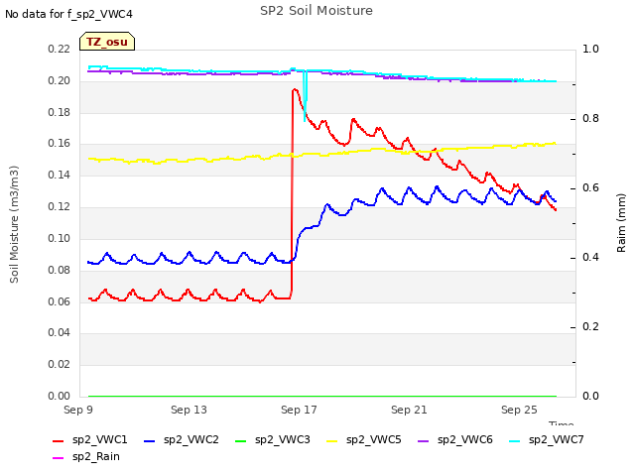This screenshot has width=635, height=476.
Task: Click the Soil Moisture (m3/m3) axis label
Action: point(14,224)
